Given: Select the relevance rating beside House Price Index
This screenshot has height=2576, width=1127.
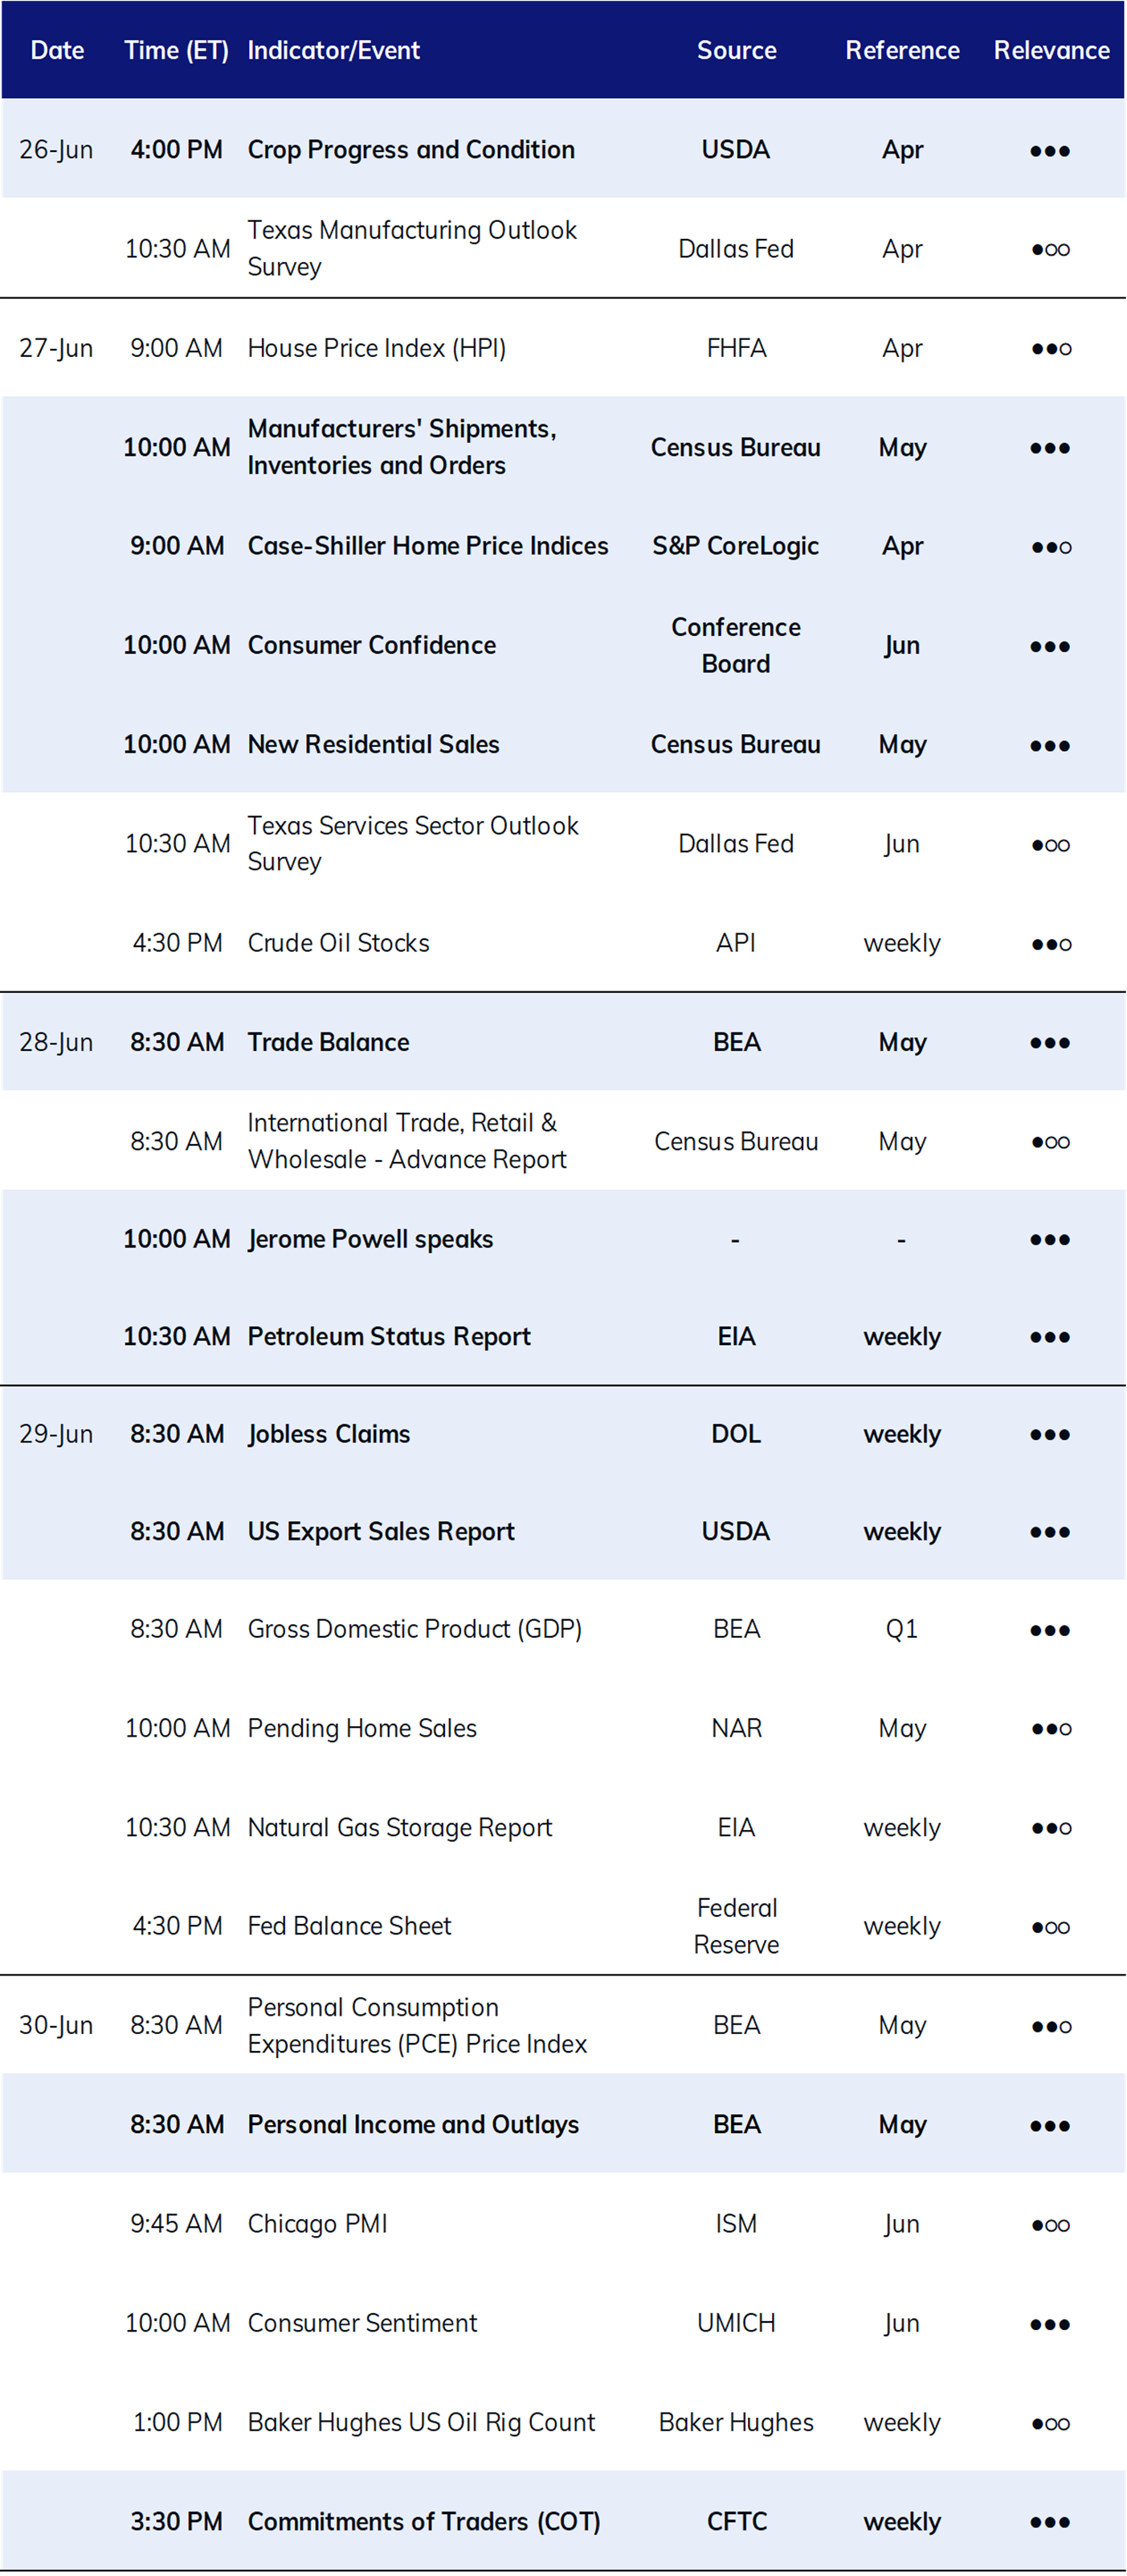Looking at the screenshot, I should tap(1050, 349).
